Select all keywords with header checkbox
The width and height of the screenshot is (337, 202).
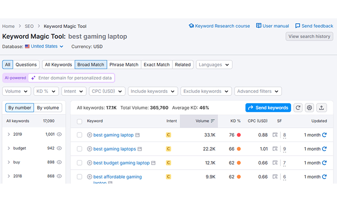pyautogui.click(x=80, y=121)
